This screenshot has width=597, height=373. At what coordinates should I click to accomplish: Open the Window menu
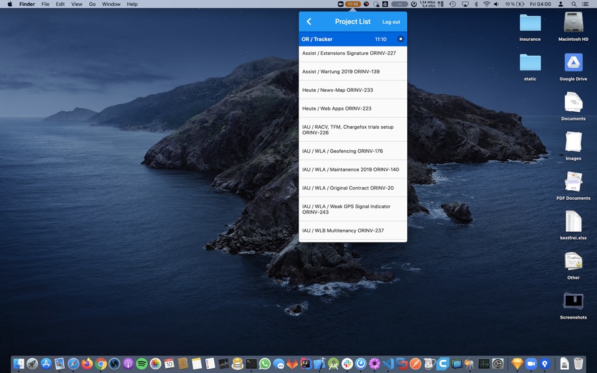click(111, 4)
